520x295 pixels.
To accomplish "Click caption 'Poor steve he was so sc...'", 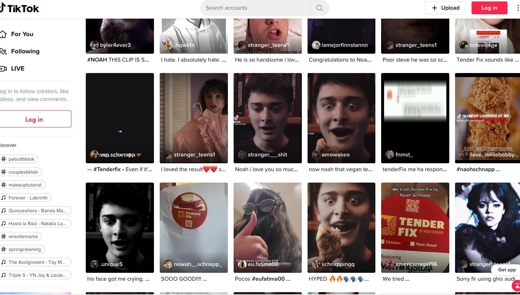I will pos(415,60).
